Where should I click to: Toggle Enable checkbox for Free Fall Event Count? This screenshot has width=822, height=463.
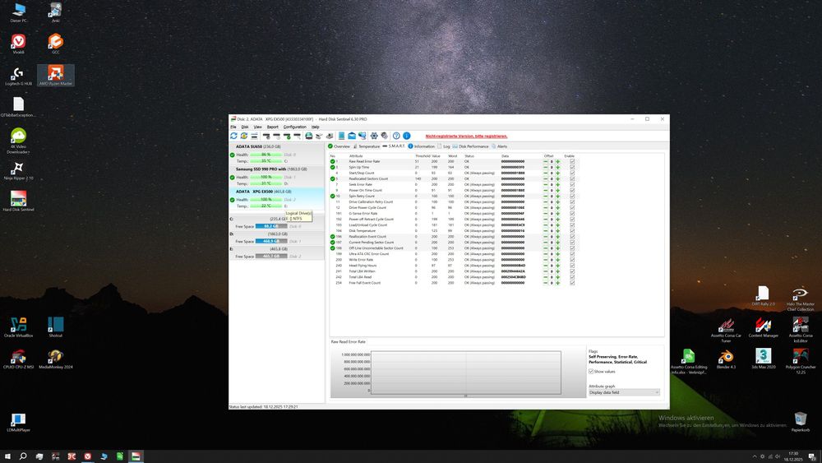pos(572,283)
